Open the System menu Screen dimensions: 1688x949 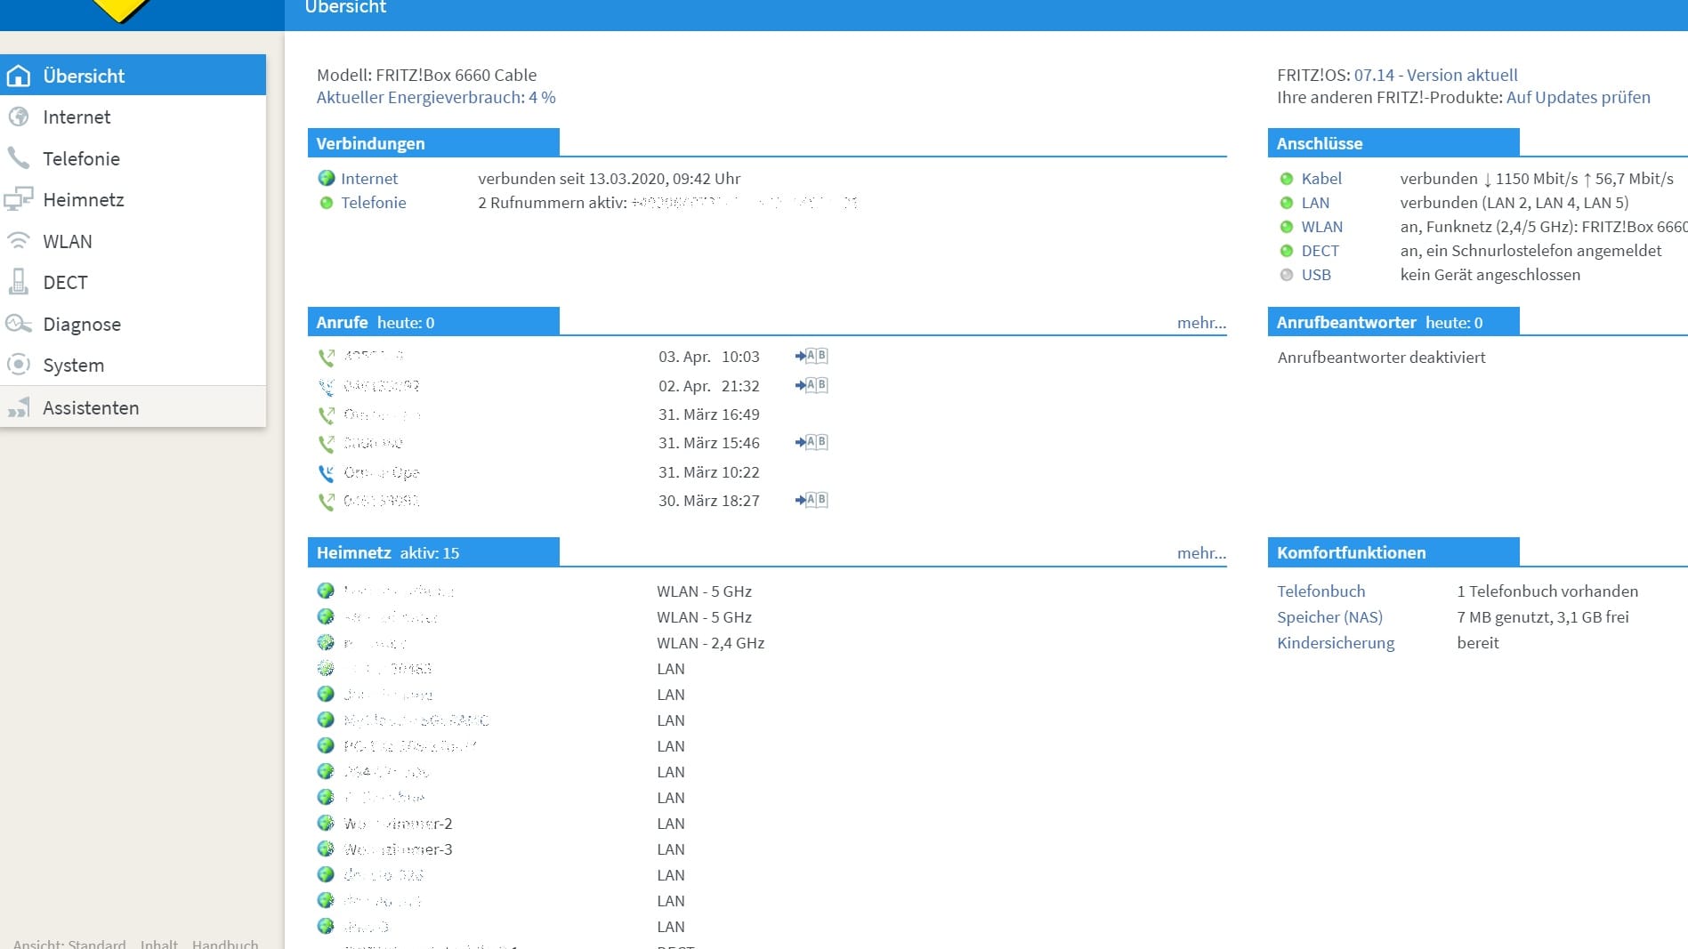[x=133, y=365]
